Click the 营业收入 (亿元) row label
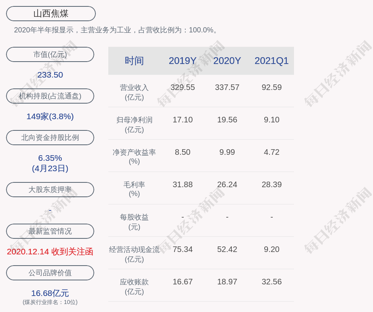The width and height of the screenshot is (373, 312). pyautogui.click(x=134, y=92)
